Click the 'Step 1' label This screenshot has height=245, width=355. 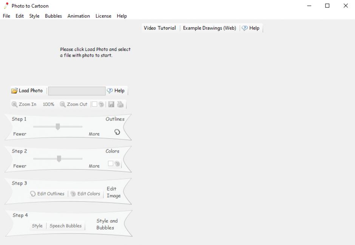click(19, 119)
